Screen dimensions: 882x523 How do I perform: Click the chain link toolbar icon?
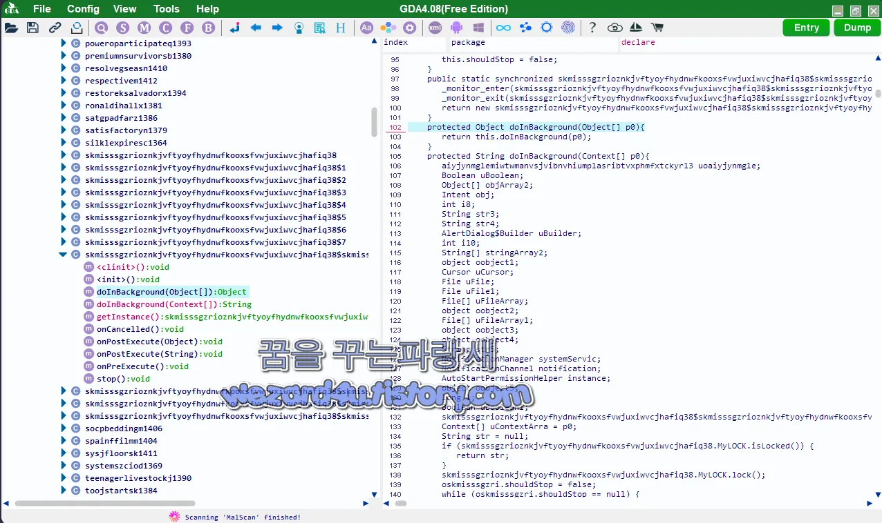(55, 28)
